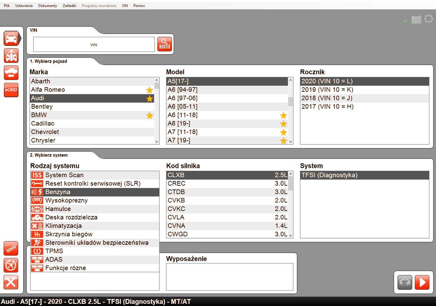The height and width of the screenshot is (306, 436).
Task: Open the Zakładki menu
Action: coord(69,6)
